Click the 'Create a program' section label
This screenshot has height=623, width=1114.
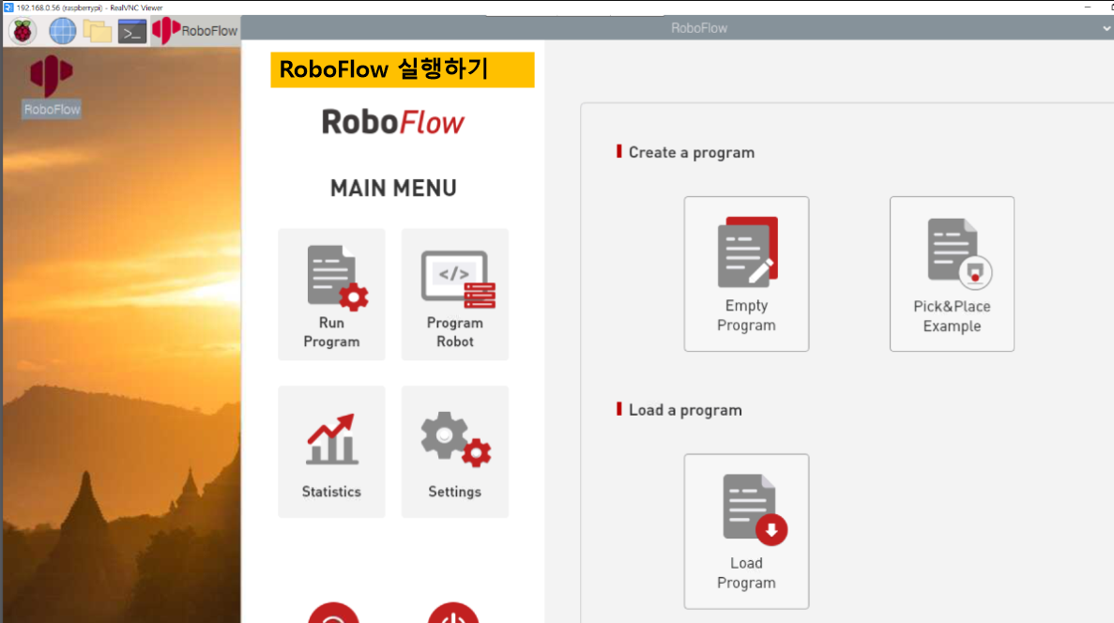coord(692,153)
